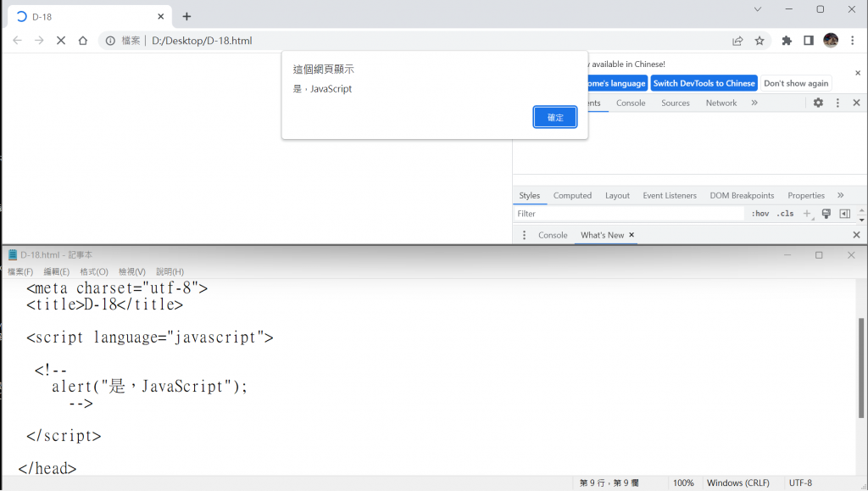Image resolution: width=868 pixels, height=491 pixels.
Task: Open a new browser tab
Action: [x=186, y=17]
